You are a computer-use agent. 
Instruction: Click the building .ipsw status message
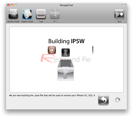pyautogui.click(x=52, y=95)
